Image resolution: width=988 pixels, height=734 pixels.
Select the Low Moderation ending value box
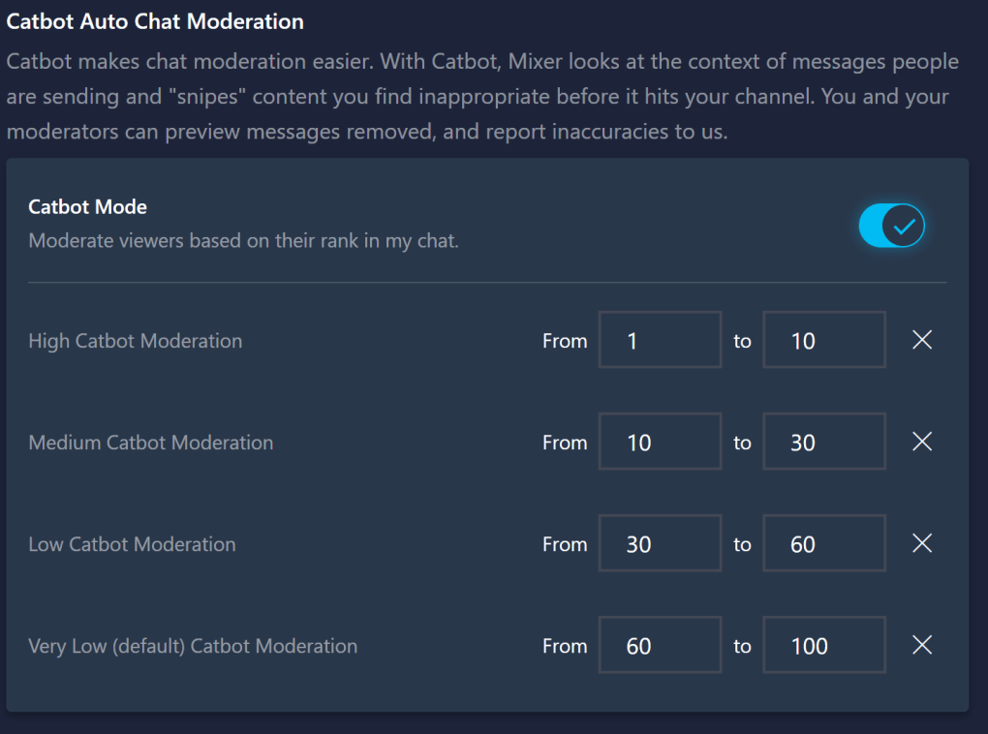(824, 543)
